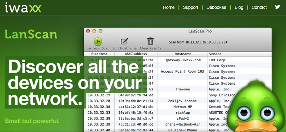286x132 pixels.
Task: Open the Twitter bird icon
Action: [277, 7]
